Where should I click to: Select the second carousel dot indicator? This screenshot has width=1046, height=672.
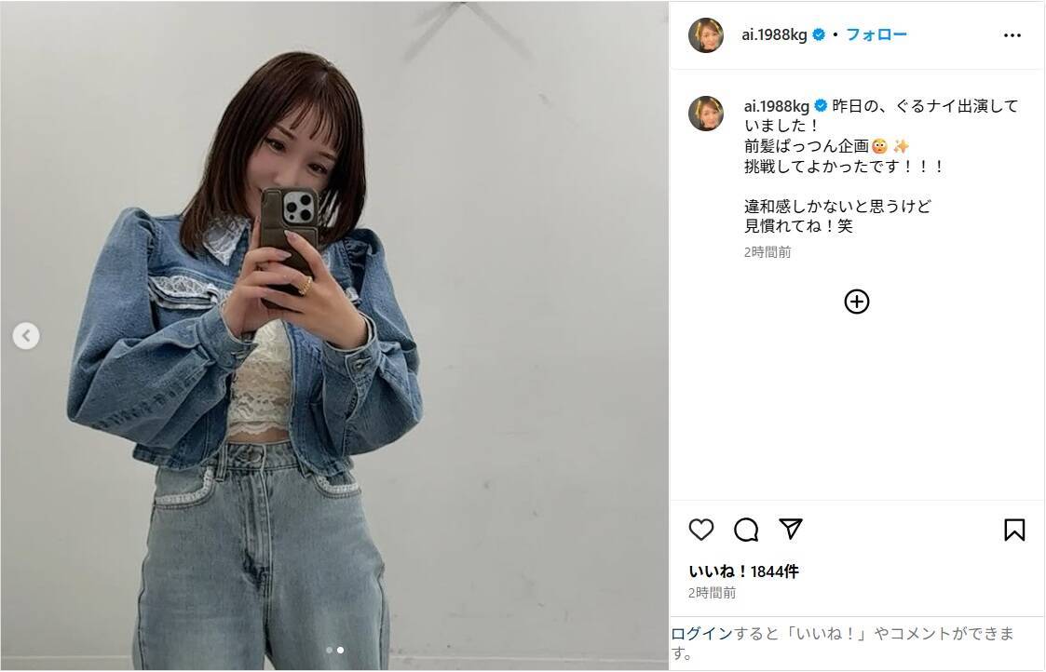pos(340,650)
